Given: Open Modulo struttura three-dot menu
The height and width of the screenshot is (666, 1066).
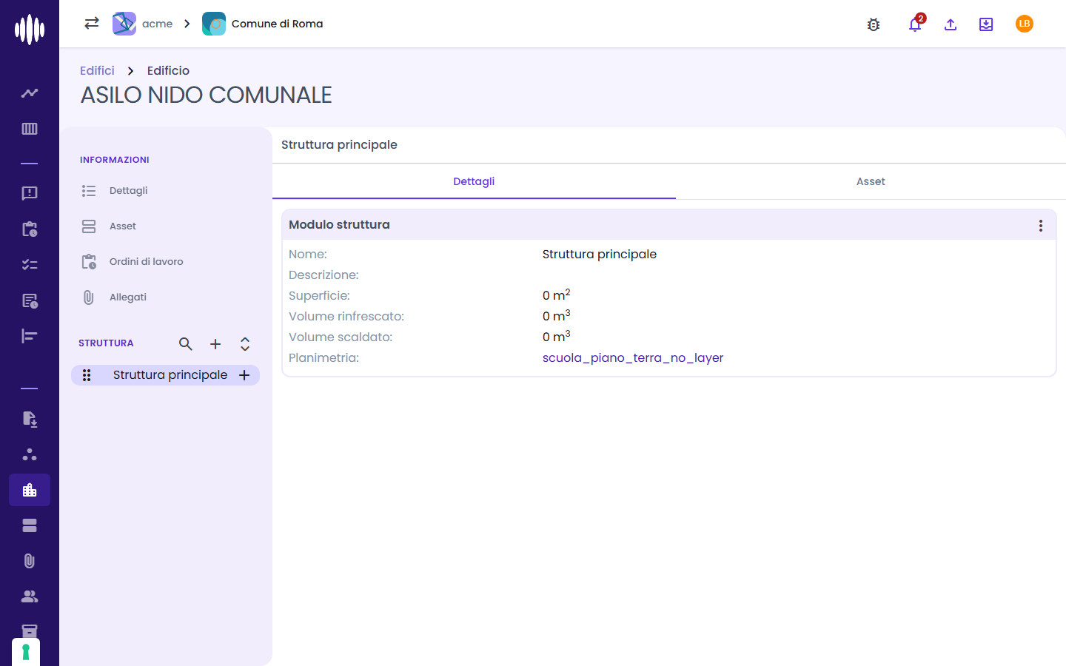Looking at the screenshot, I should [x=1041, y=226].
